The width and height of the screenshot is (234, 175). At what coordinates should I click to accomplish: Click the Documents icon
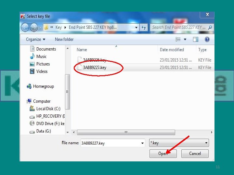pyautogui.click(x=32, y=49)
